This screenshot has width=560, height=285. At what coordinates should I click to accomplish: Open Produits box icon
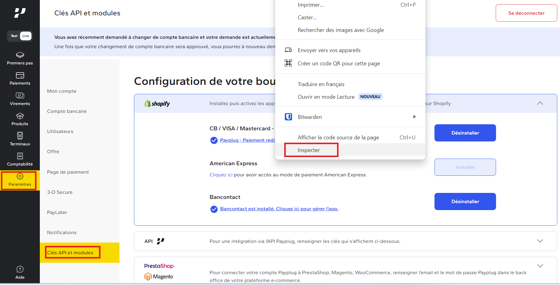(20, 116)
